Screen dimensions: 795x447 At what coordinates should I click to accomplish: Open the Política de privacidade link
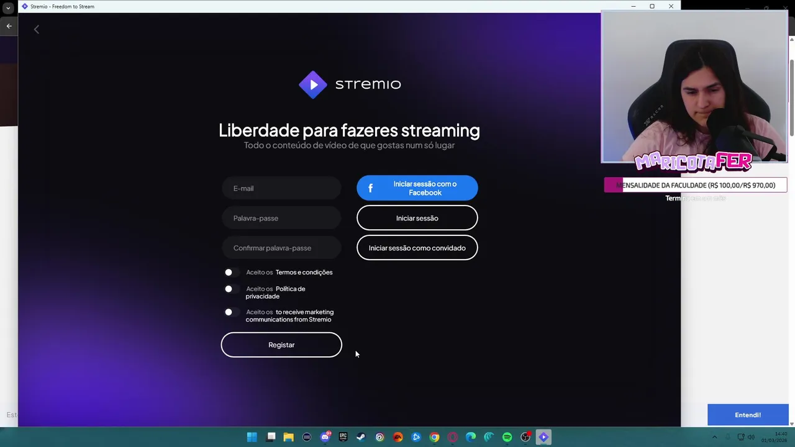click(x=276, y=292)
